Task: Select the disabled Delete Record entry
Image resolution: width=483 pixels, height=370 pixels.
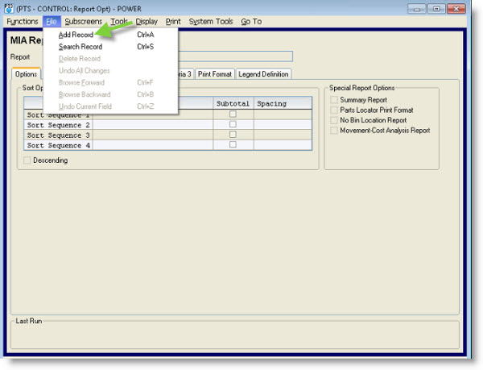Action: (x=110, y=59)
